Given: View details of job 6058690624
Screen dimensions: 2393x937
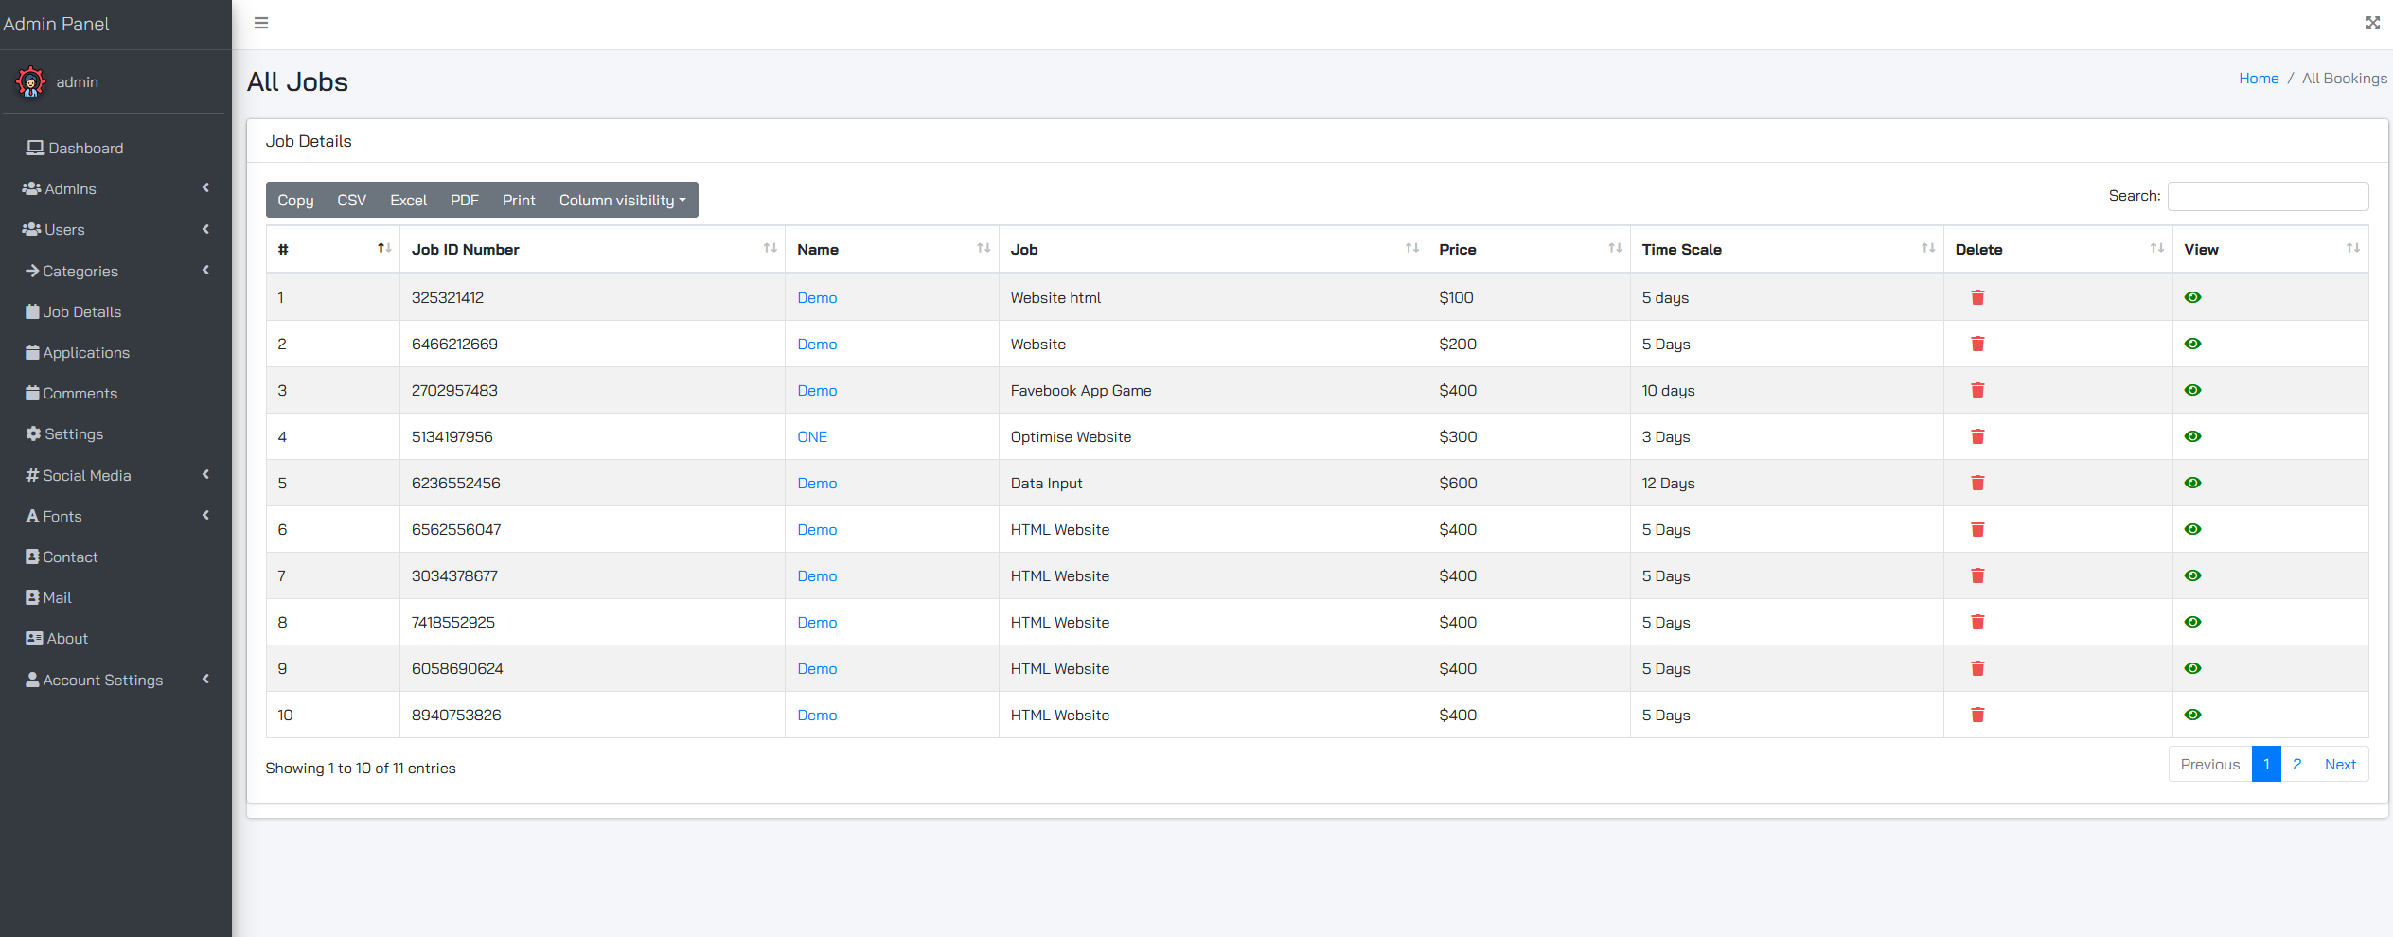Looking at the screenshot, I should 2192,668.
